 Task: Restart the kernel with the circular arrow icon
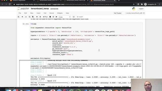(53, 17)
